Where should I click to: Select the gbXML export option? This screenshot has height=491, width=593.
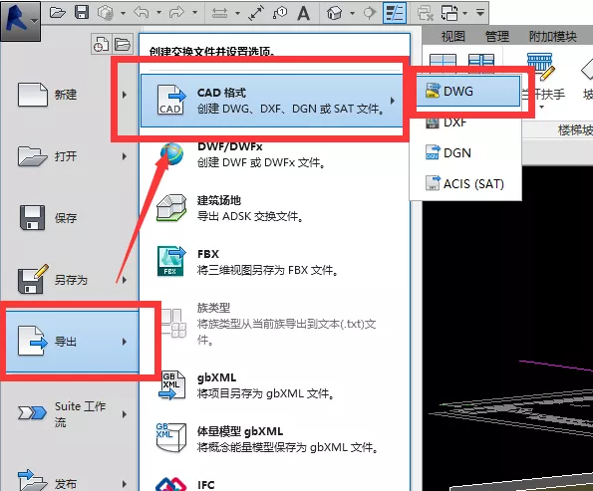tap(275, 385)
